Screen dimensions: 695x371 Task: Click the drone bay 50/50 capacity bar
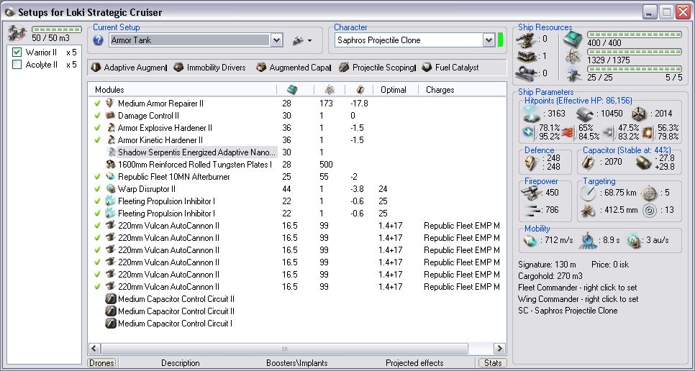56,29
